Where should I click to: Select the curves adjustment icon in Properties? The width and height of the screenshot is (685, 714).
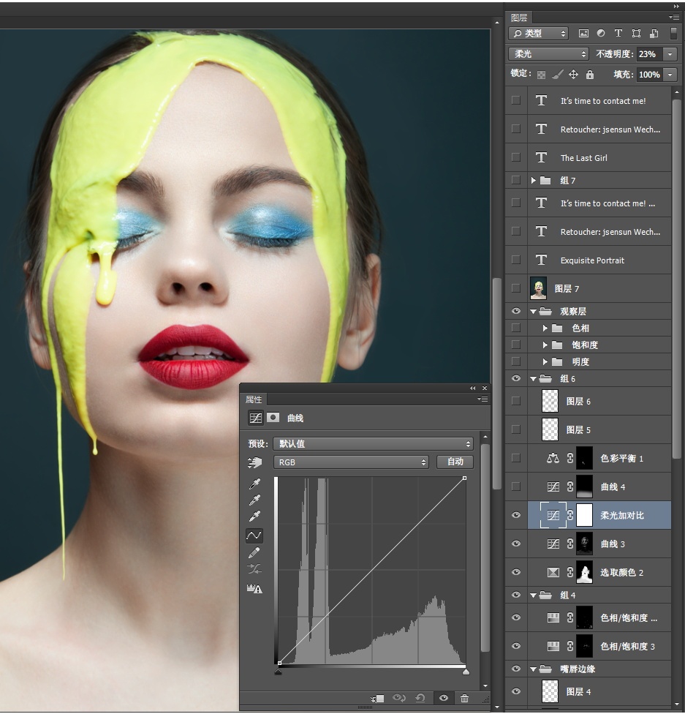pyautogui.click(x=255, y=418)
